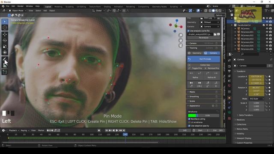Click the green wireframe color swatch
The image size is (274, 154).
192,115
